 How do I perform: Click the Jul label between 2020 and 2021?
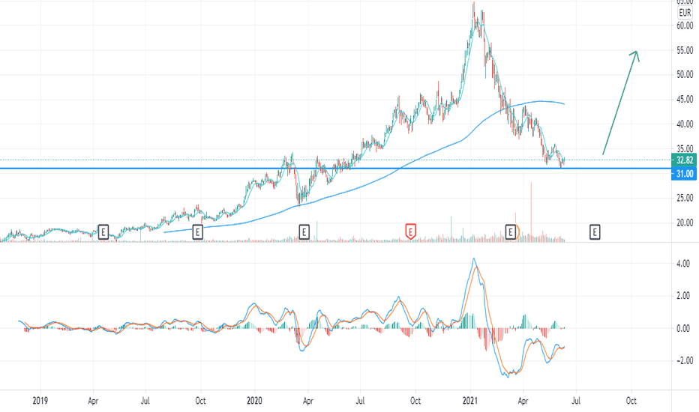coord(360,401)
